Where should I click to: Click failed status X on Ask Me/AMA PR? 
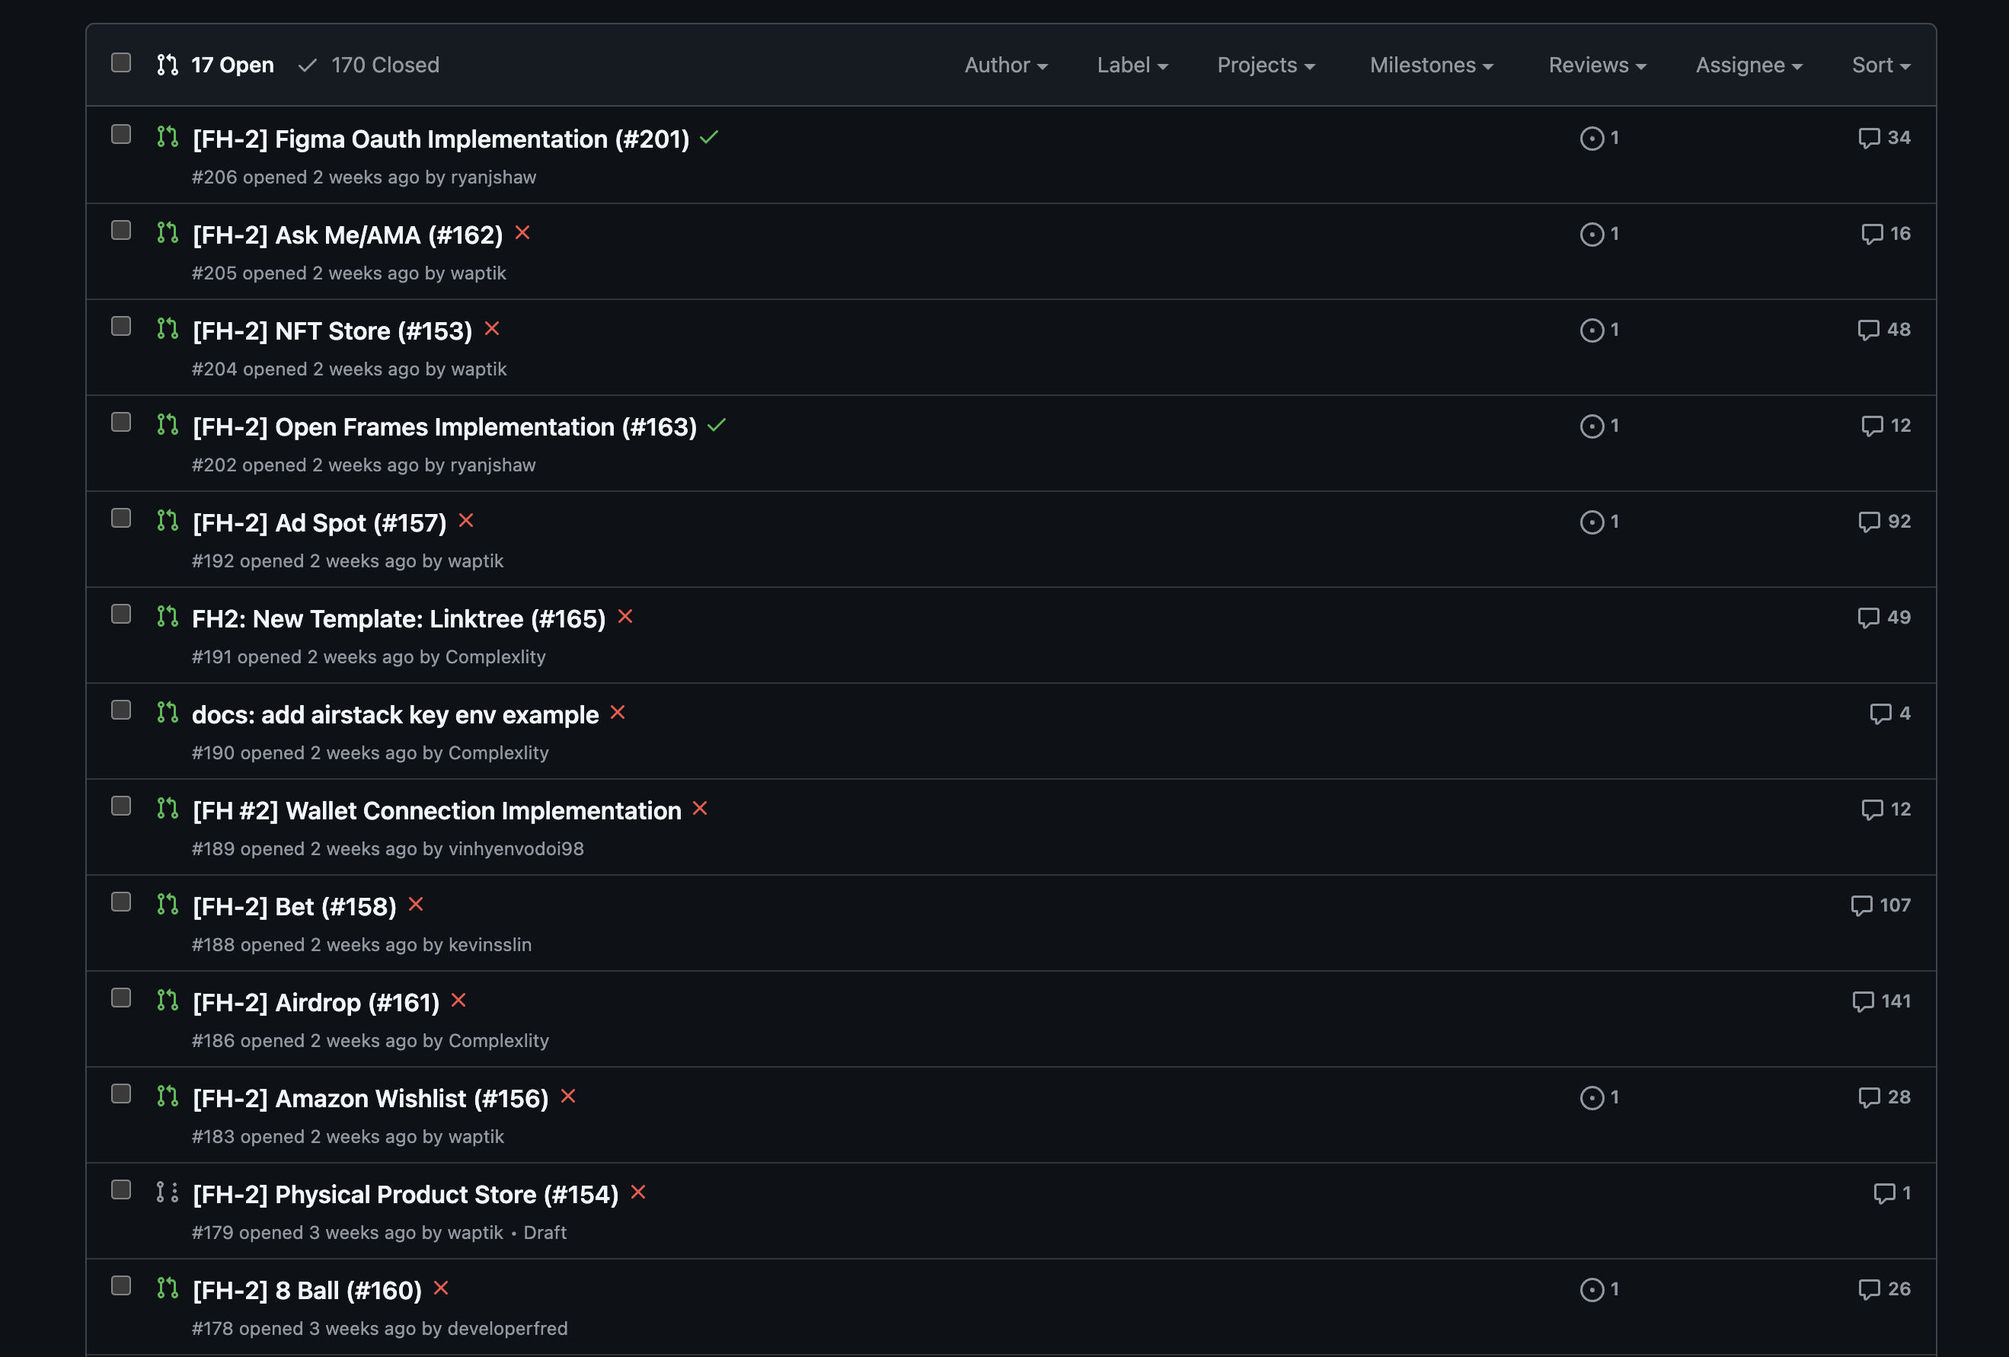[522, 232]
